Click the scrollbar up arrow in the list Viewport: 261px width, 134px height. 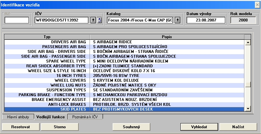click(x=247, y=42)
